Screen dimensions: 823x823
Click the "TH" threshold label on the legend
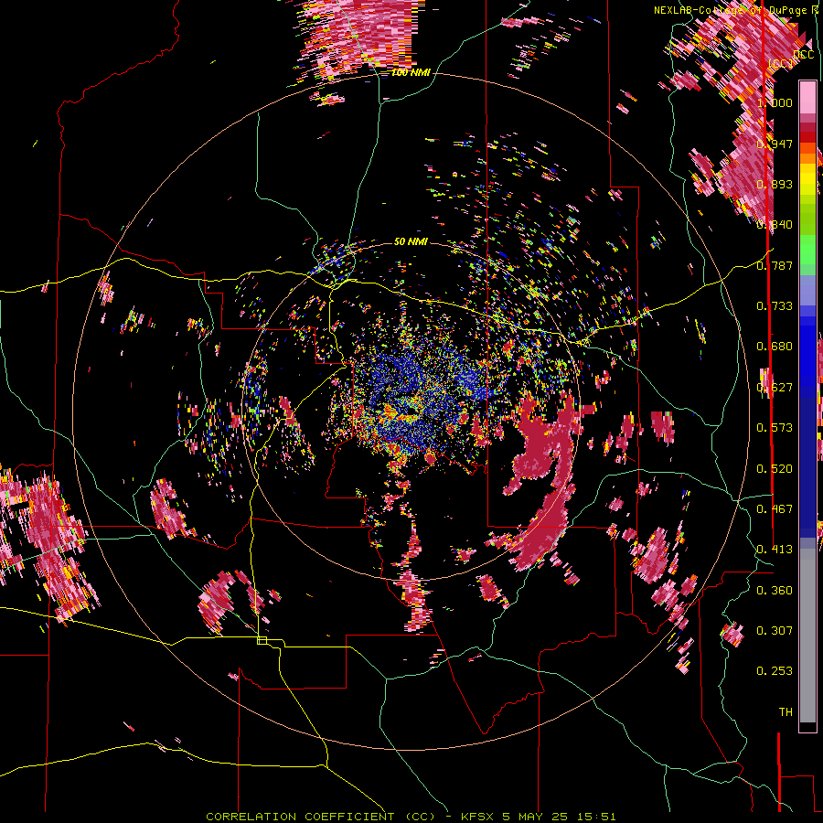point(786,712)
